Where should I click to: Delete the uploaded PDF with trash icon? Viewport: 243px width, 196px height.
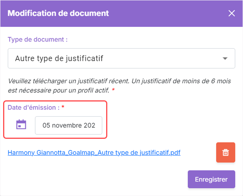[226, 152]
